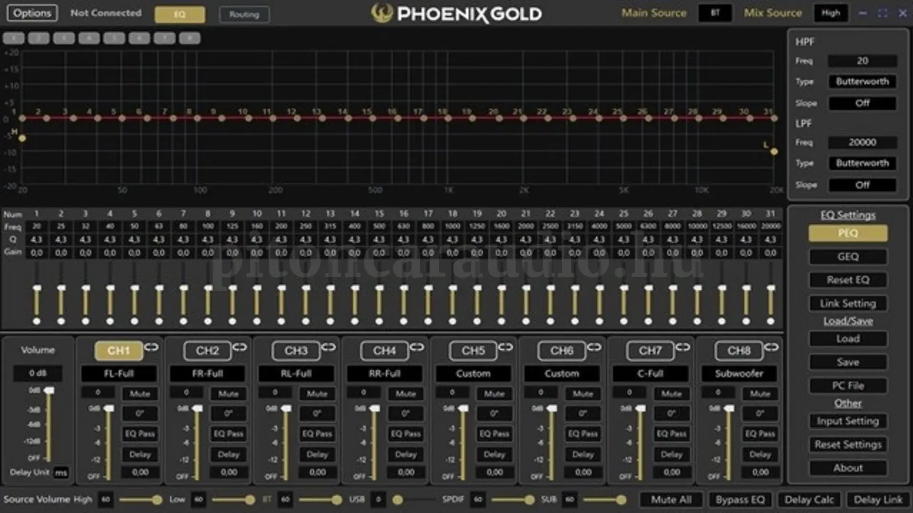
Task: Click Source Volume High slider knob
Action: [x=157, y=500]
